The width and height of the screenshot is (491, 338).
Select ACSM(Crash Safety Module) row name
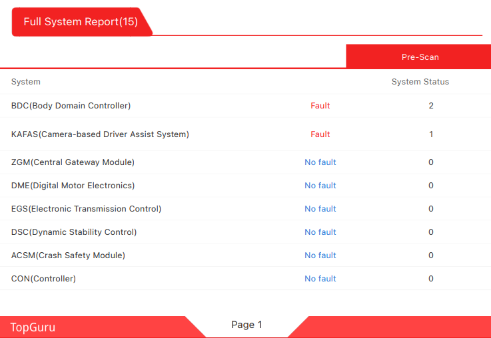click(x=68, y=255)
